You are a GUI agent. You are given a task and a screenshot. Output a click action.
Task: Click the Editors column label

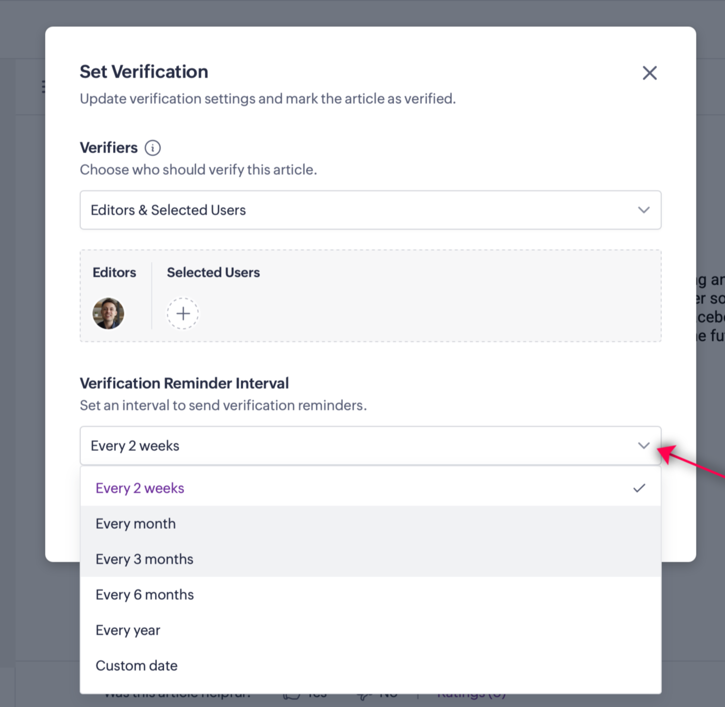point(114,272)
